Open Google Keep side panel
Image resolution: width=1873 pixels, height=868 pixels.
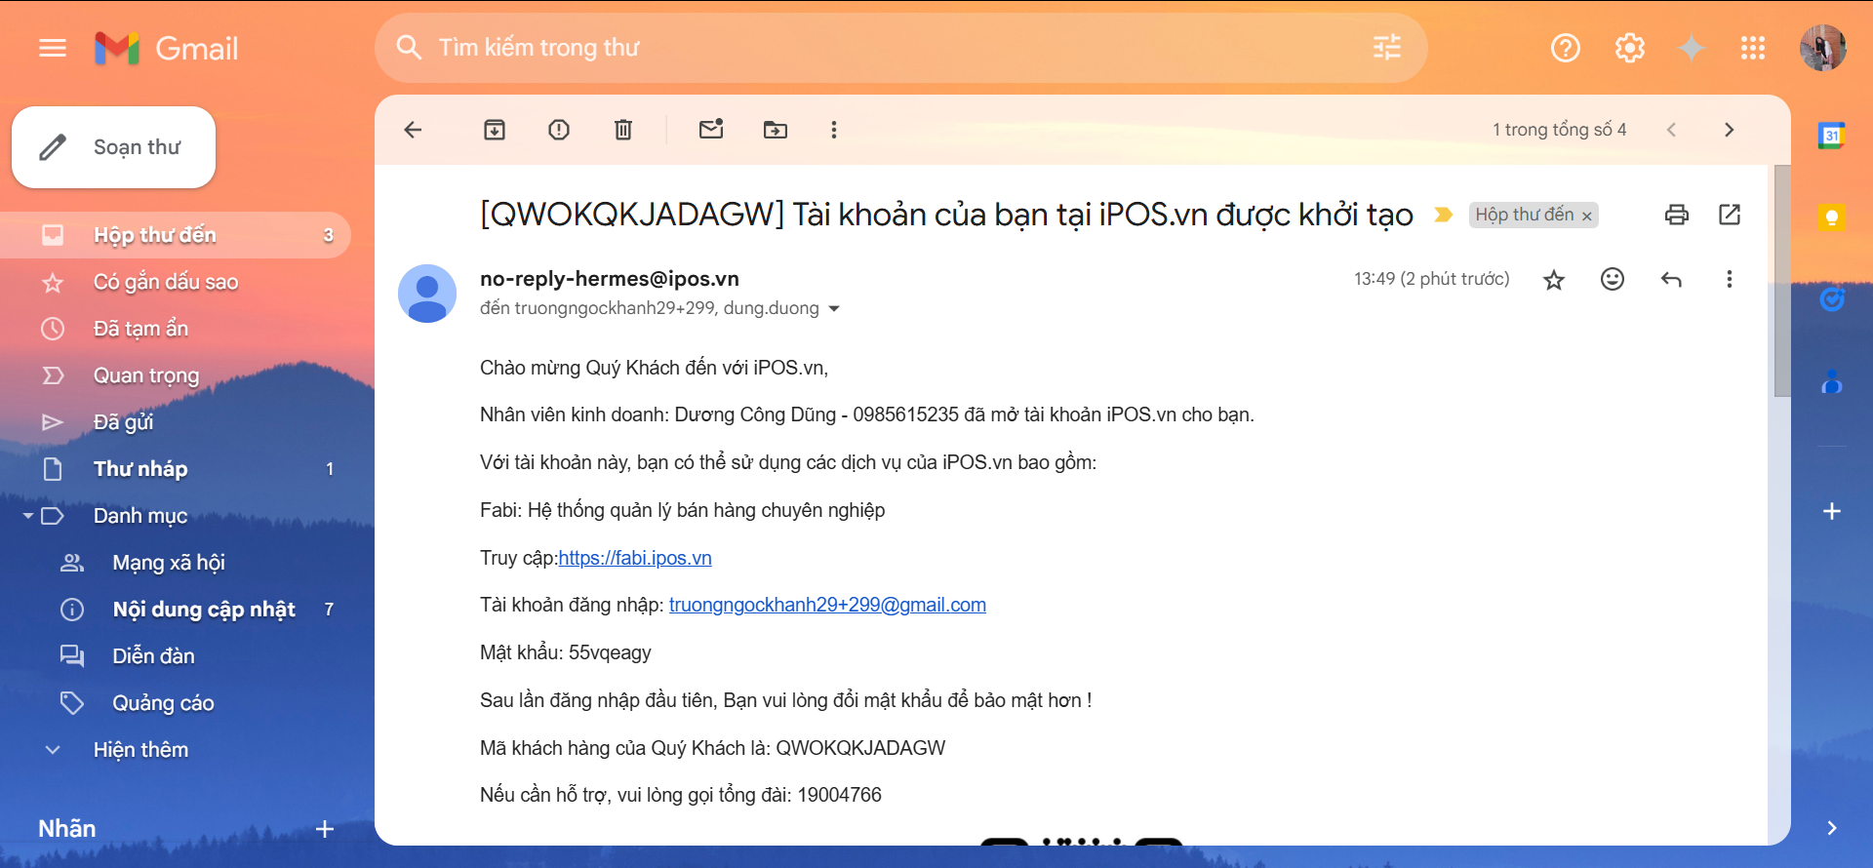(1832, 217)
